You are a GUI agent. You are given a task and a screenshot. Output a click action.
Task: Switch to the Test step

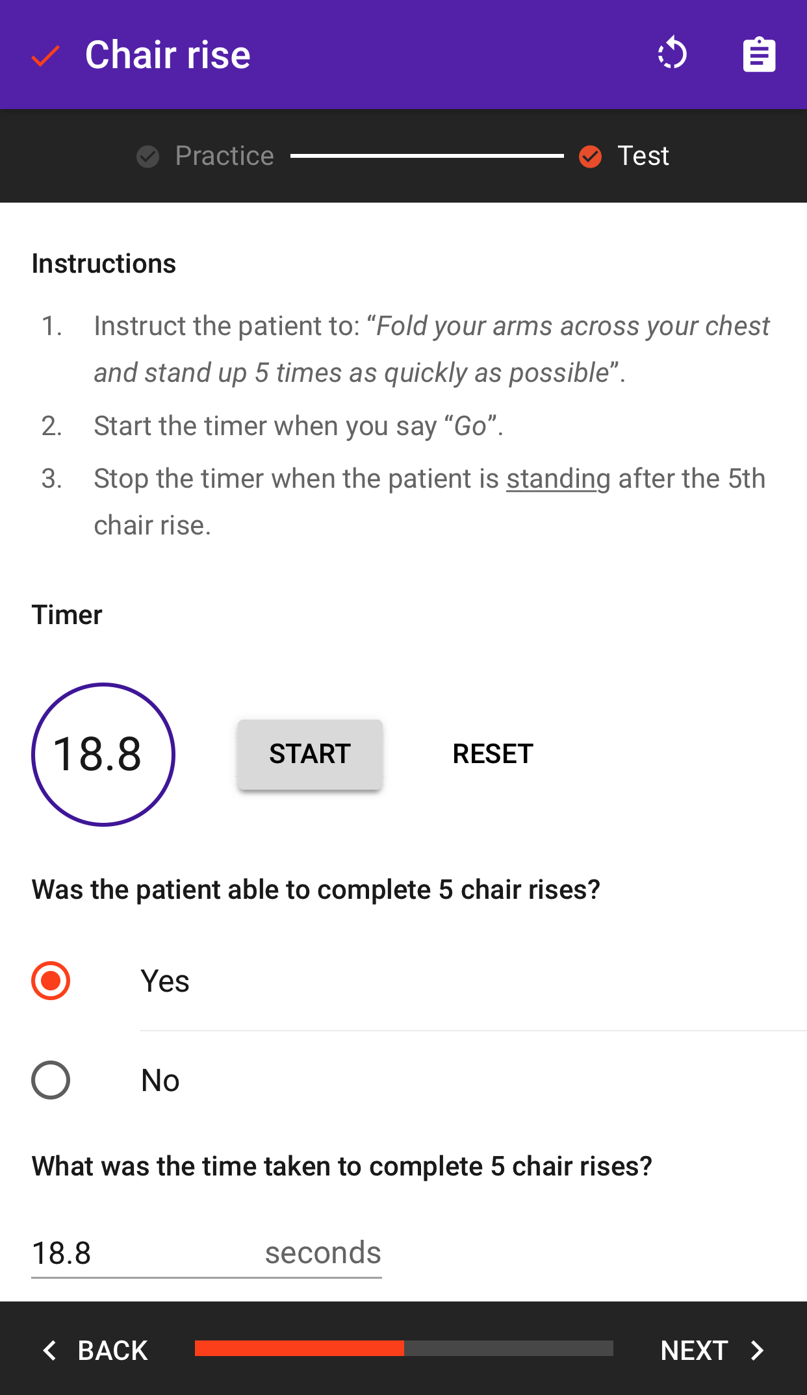pos(643,156)
